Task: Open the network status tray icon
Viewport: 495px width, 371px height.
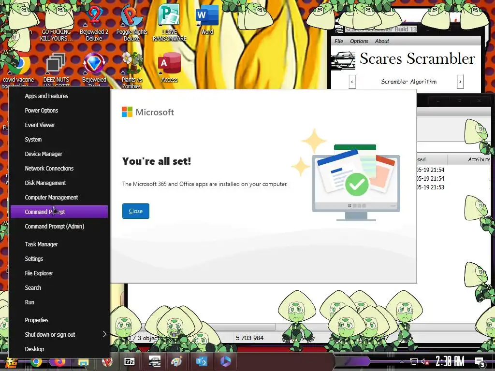Action: coord(414,361)
